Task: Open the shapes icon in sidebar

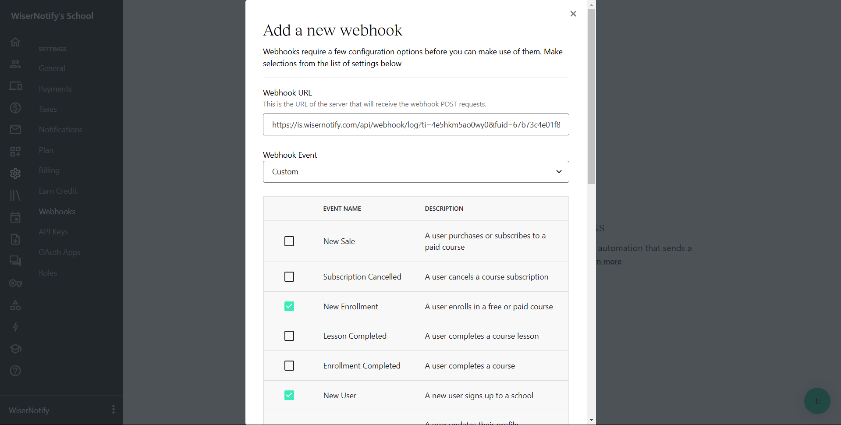Action: 15,305
